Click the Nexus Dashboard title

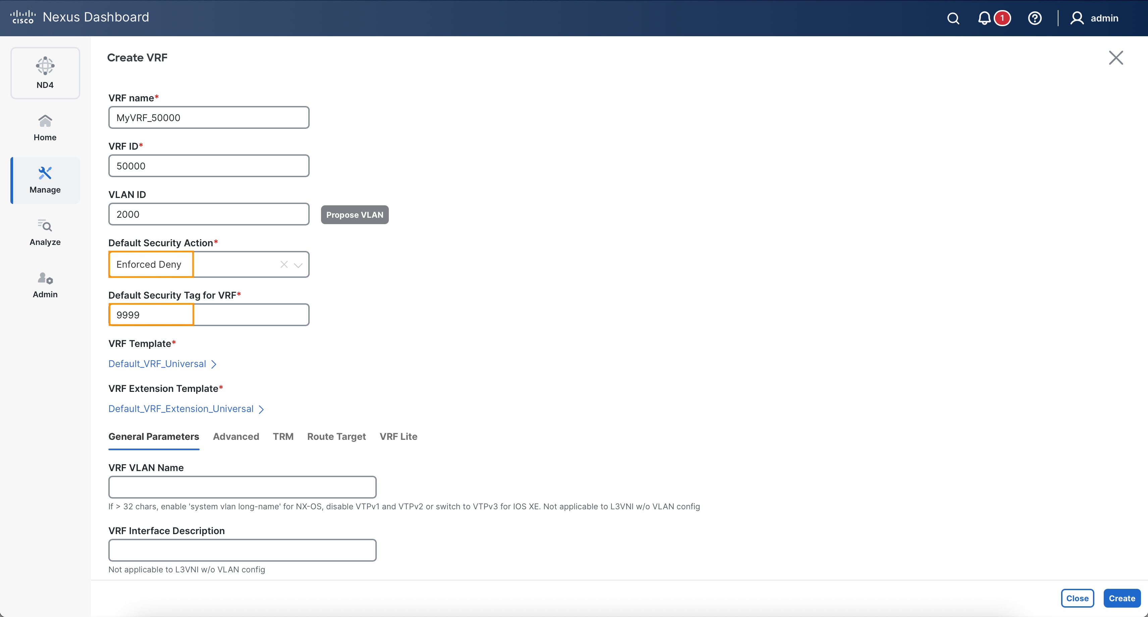tap(96, 17)
